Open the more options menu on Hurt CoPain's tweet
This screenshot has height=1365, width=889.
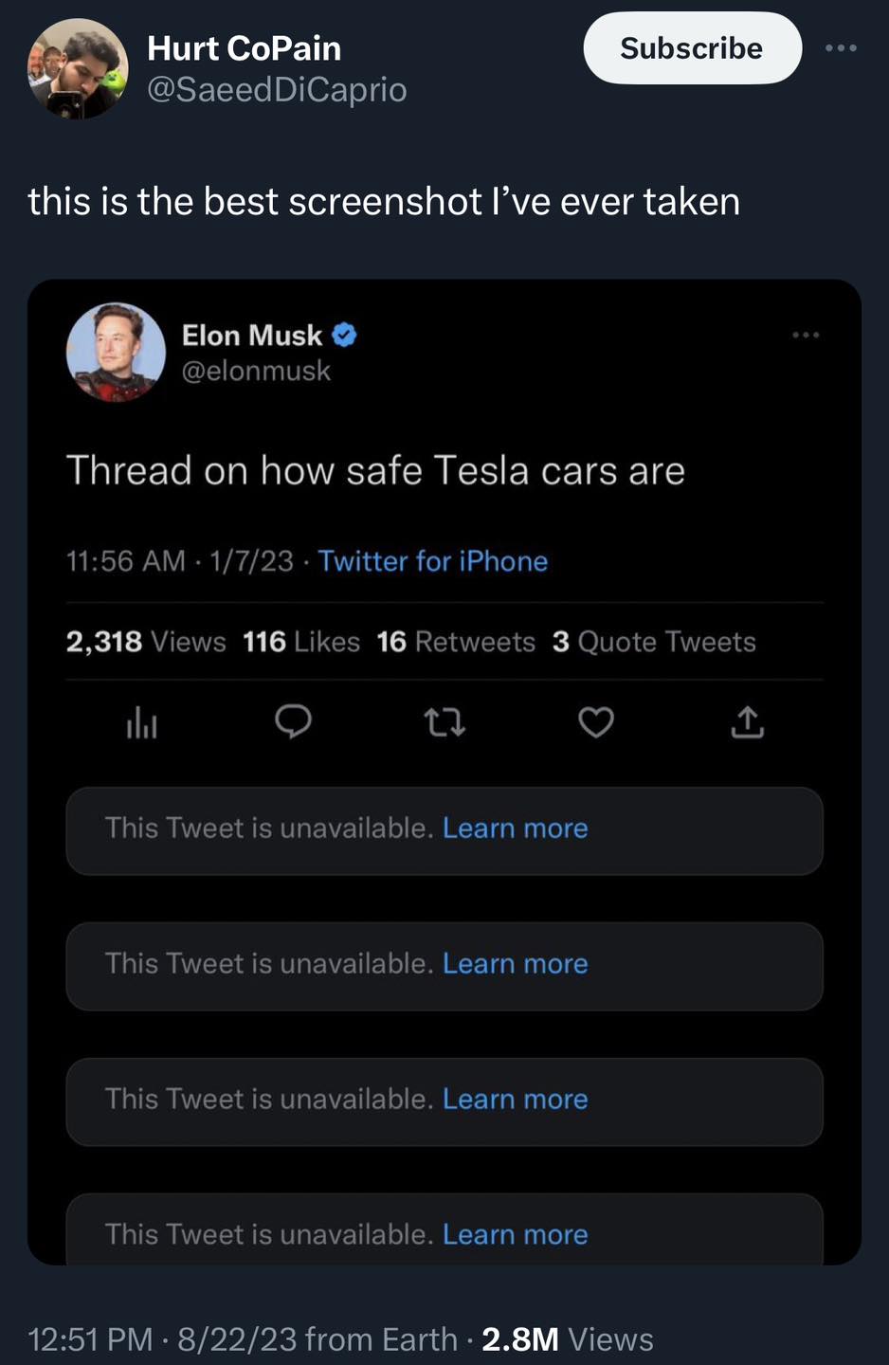point(842,47)
